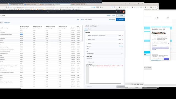The width and height of the screenshot is (176, 99).
Task: Click the panel resize handle between table and editor
Action: tap(84, 56)
